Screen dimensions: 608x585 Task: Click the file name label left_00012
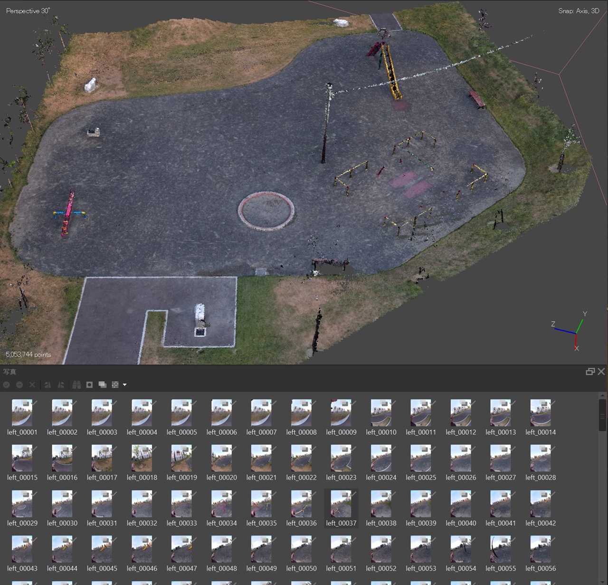pos(461,432)
